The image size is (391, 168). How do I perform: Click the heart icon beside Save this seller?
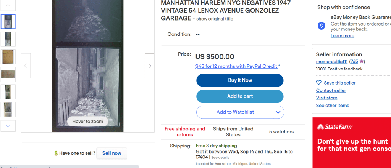319,83
